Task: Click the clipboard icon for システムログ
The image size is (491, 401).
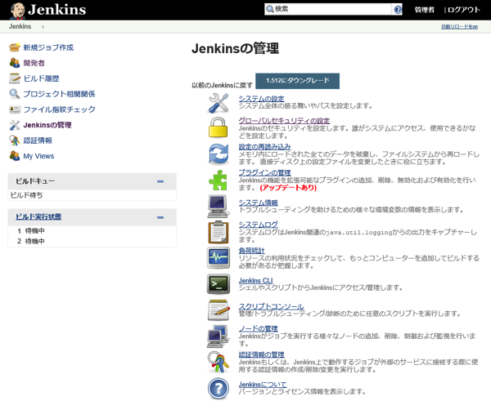Action: click(218, 232)
